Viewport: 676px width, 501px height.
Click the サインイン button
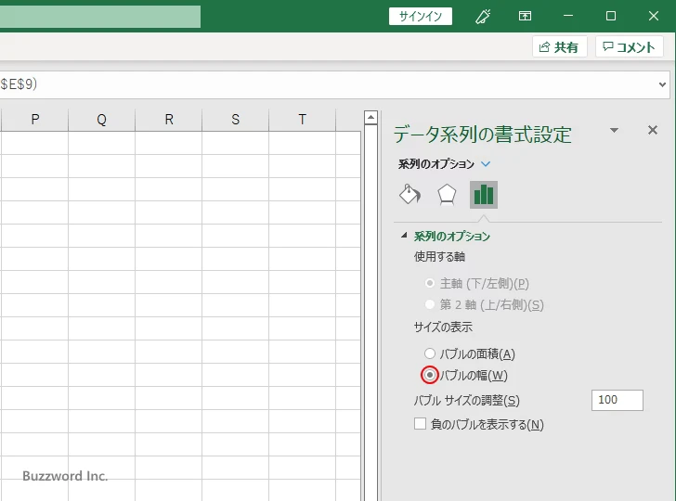pyautogui.click(x=420, y=16)
